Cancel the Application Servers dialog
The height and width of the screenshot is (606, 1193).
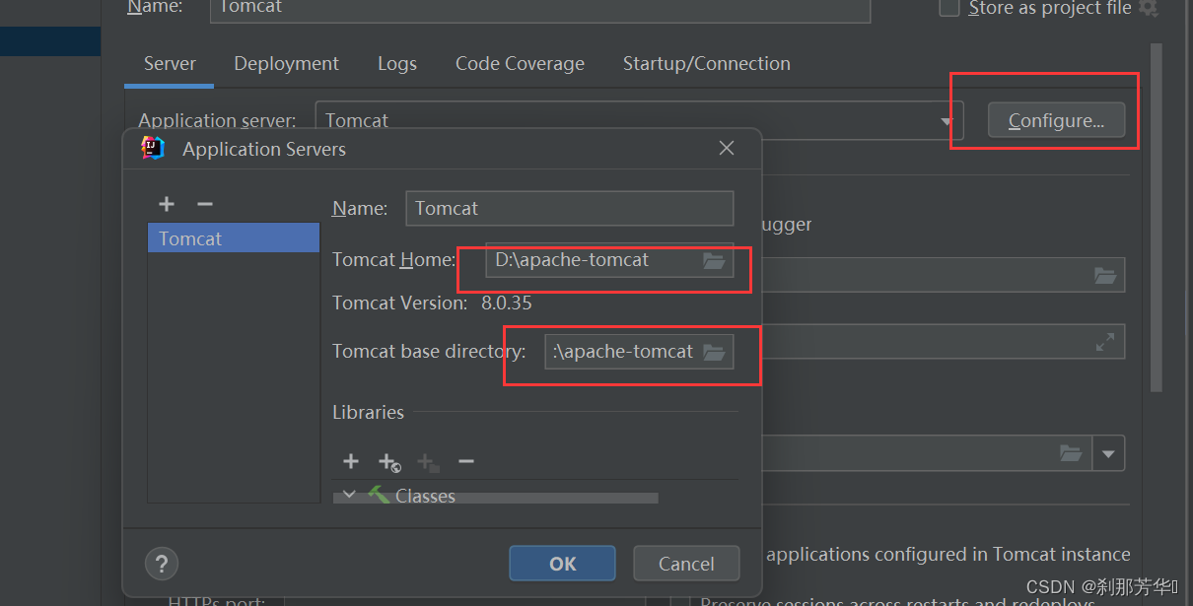pyautogui.click(x=686, y=564)
